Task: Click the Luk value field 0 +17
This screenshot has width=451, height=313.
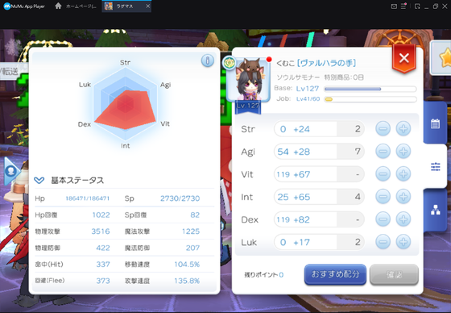Action: [319, 242]
